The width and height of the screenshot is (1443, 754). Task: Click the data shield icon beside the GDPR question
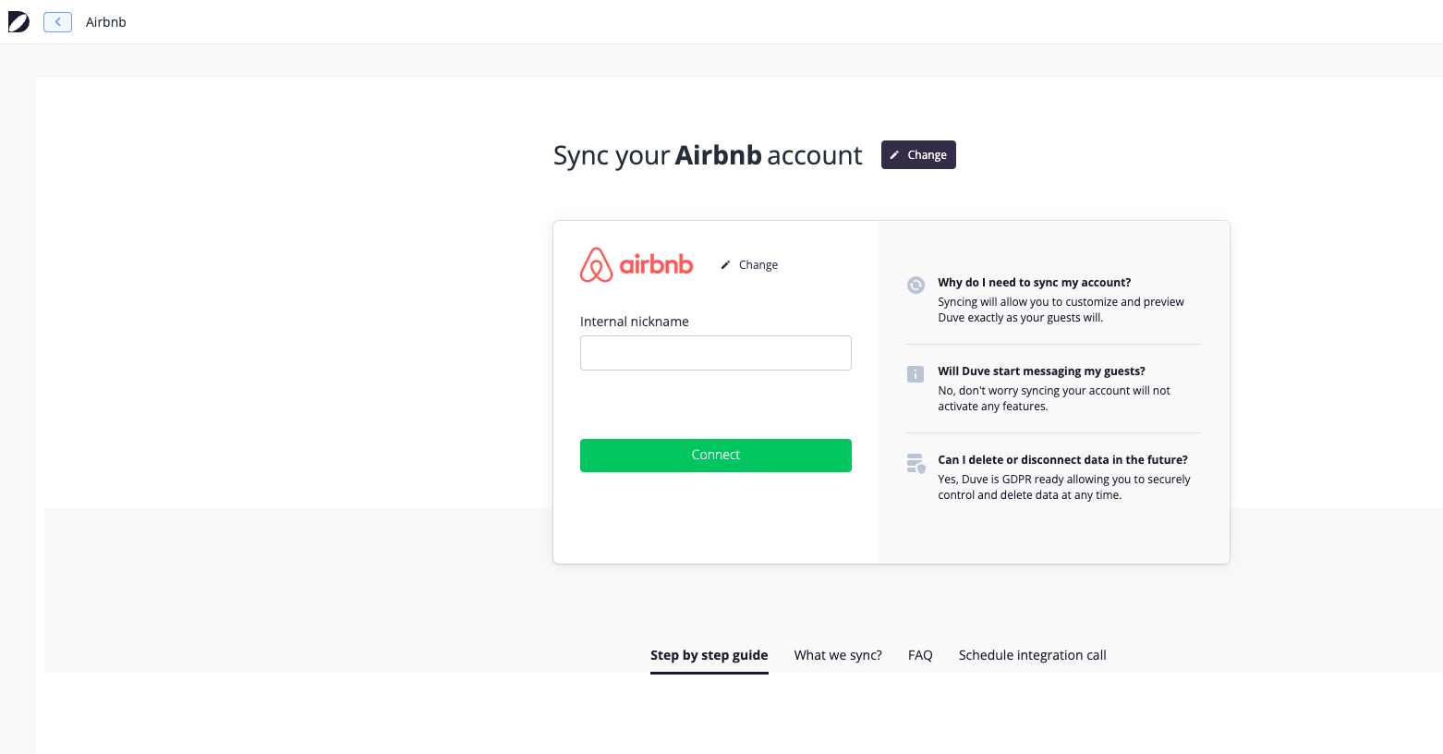[916, 463]
